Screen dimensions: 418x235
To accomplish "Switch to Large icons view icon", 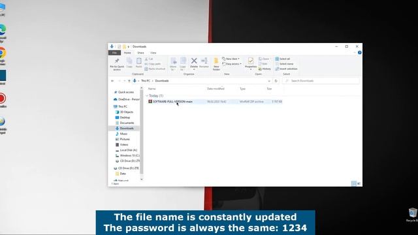I will point(359,183).
